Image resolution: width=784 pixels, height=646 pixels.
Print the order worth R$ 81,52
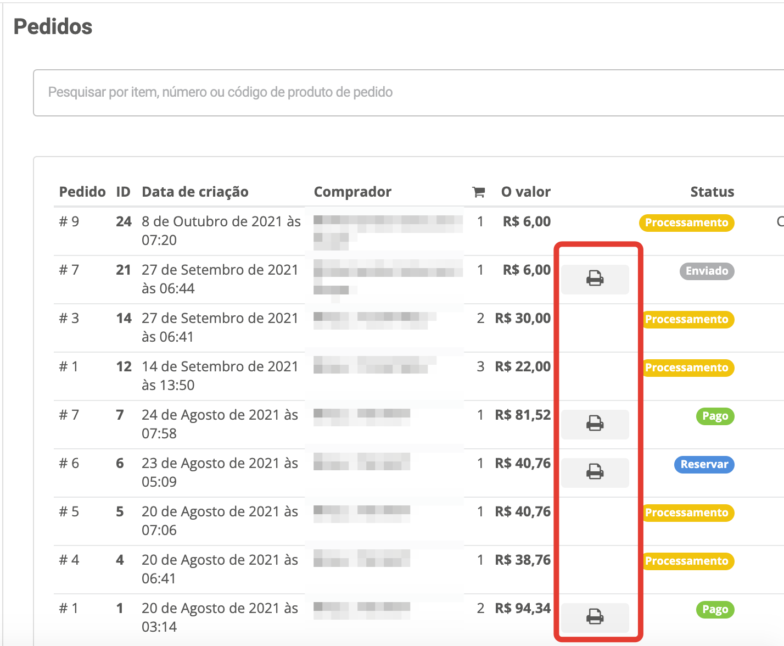click(x=595, y=424)
